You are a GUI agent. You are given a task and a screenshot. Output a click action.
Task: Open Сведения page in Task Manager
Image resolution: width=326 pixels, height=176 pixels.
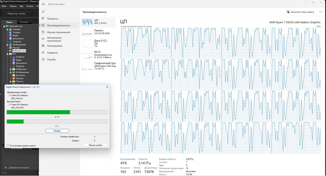(x=60, y=53)
